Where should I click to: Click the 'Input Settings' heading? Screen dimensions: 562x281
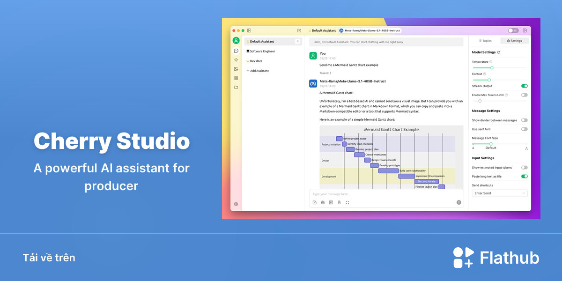click(483, 158)
